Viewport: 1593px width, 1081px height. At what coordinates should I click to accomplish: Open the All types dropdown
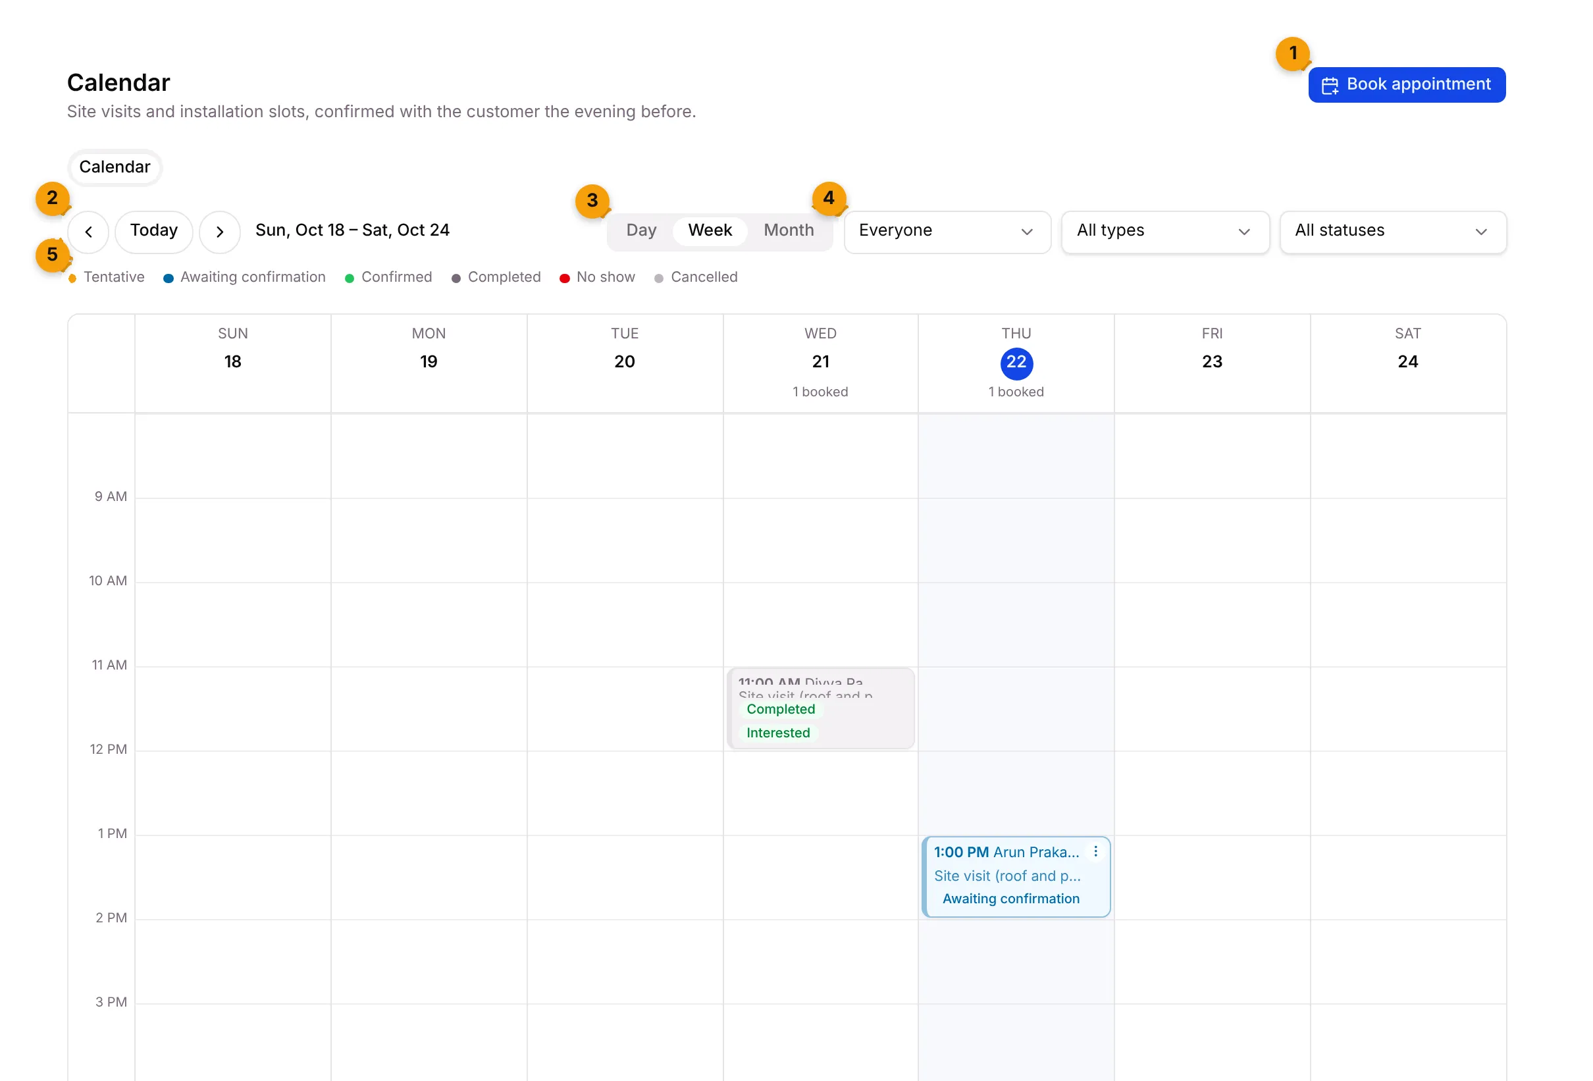[1164, 232]
